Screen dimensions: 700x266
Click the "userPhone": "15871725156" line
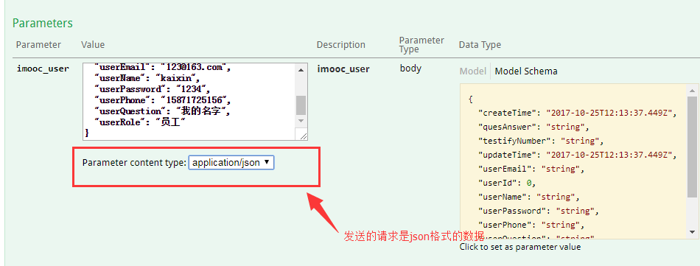pos(163,100)
